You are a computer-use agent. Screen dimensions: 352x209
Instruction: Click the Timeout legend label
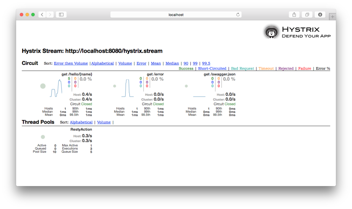coord(266,69)
